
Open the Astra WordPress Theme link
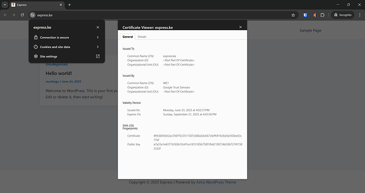tap(216, 182)
